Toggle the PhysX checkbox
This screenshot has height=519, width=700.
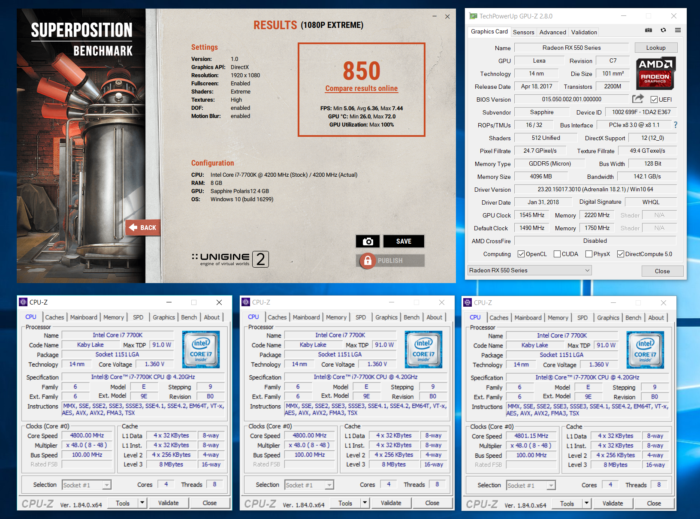point(589,254)
